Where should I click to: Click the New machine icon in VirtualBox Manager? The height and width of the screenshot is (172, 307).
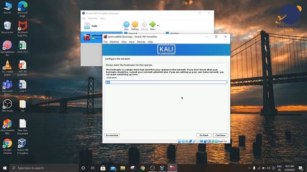tap(126, 26)
